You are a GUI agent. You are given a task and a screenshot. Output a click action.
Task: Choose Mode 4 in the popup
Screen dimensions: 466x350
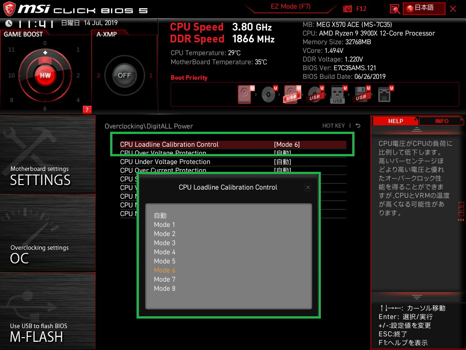[x=164, y=252]
